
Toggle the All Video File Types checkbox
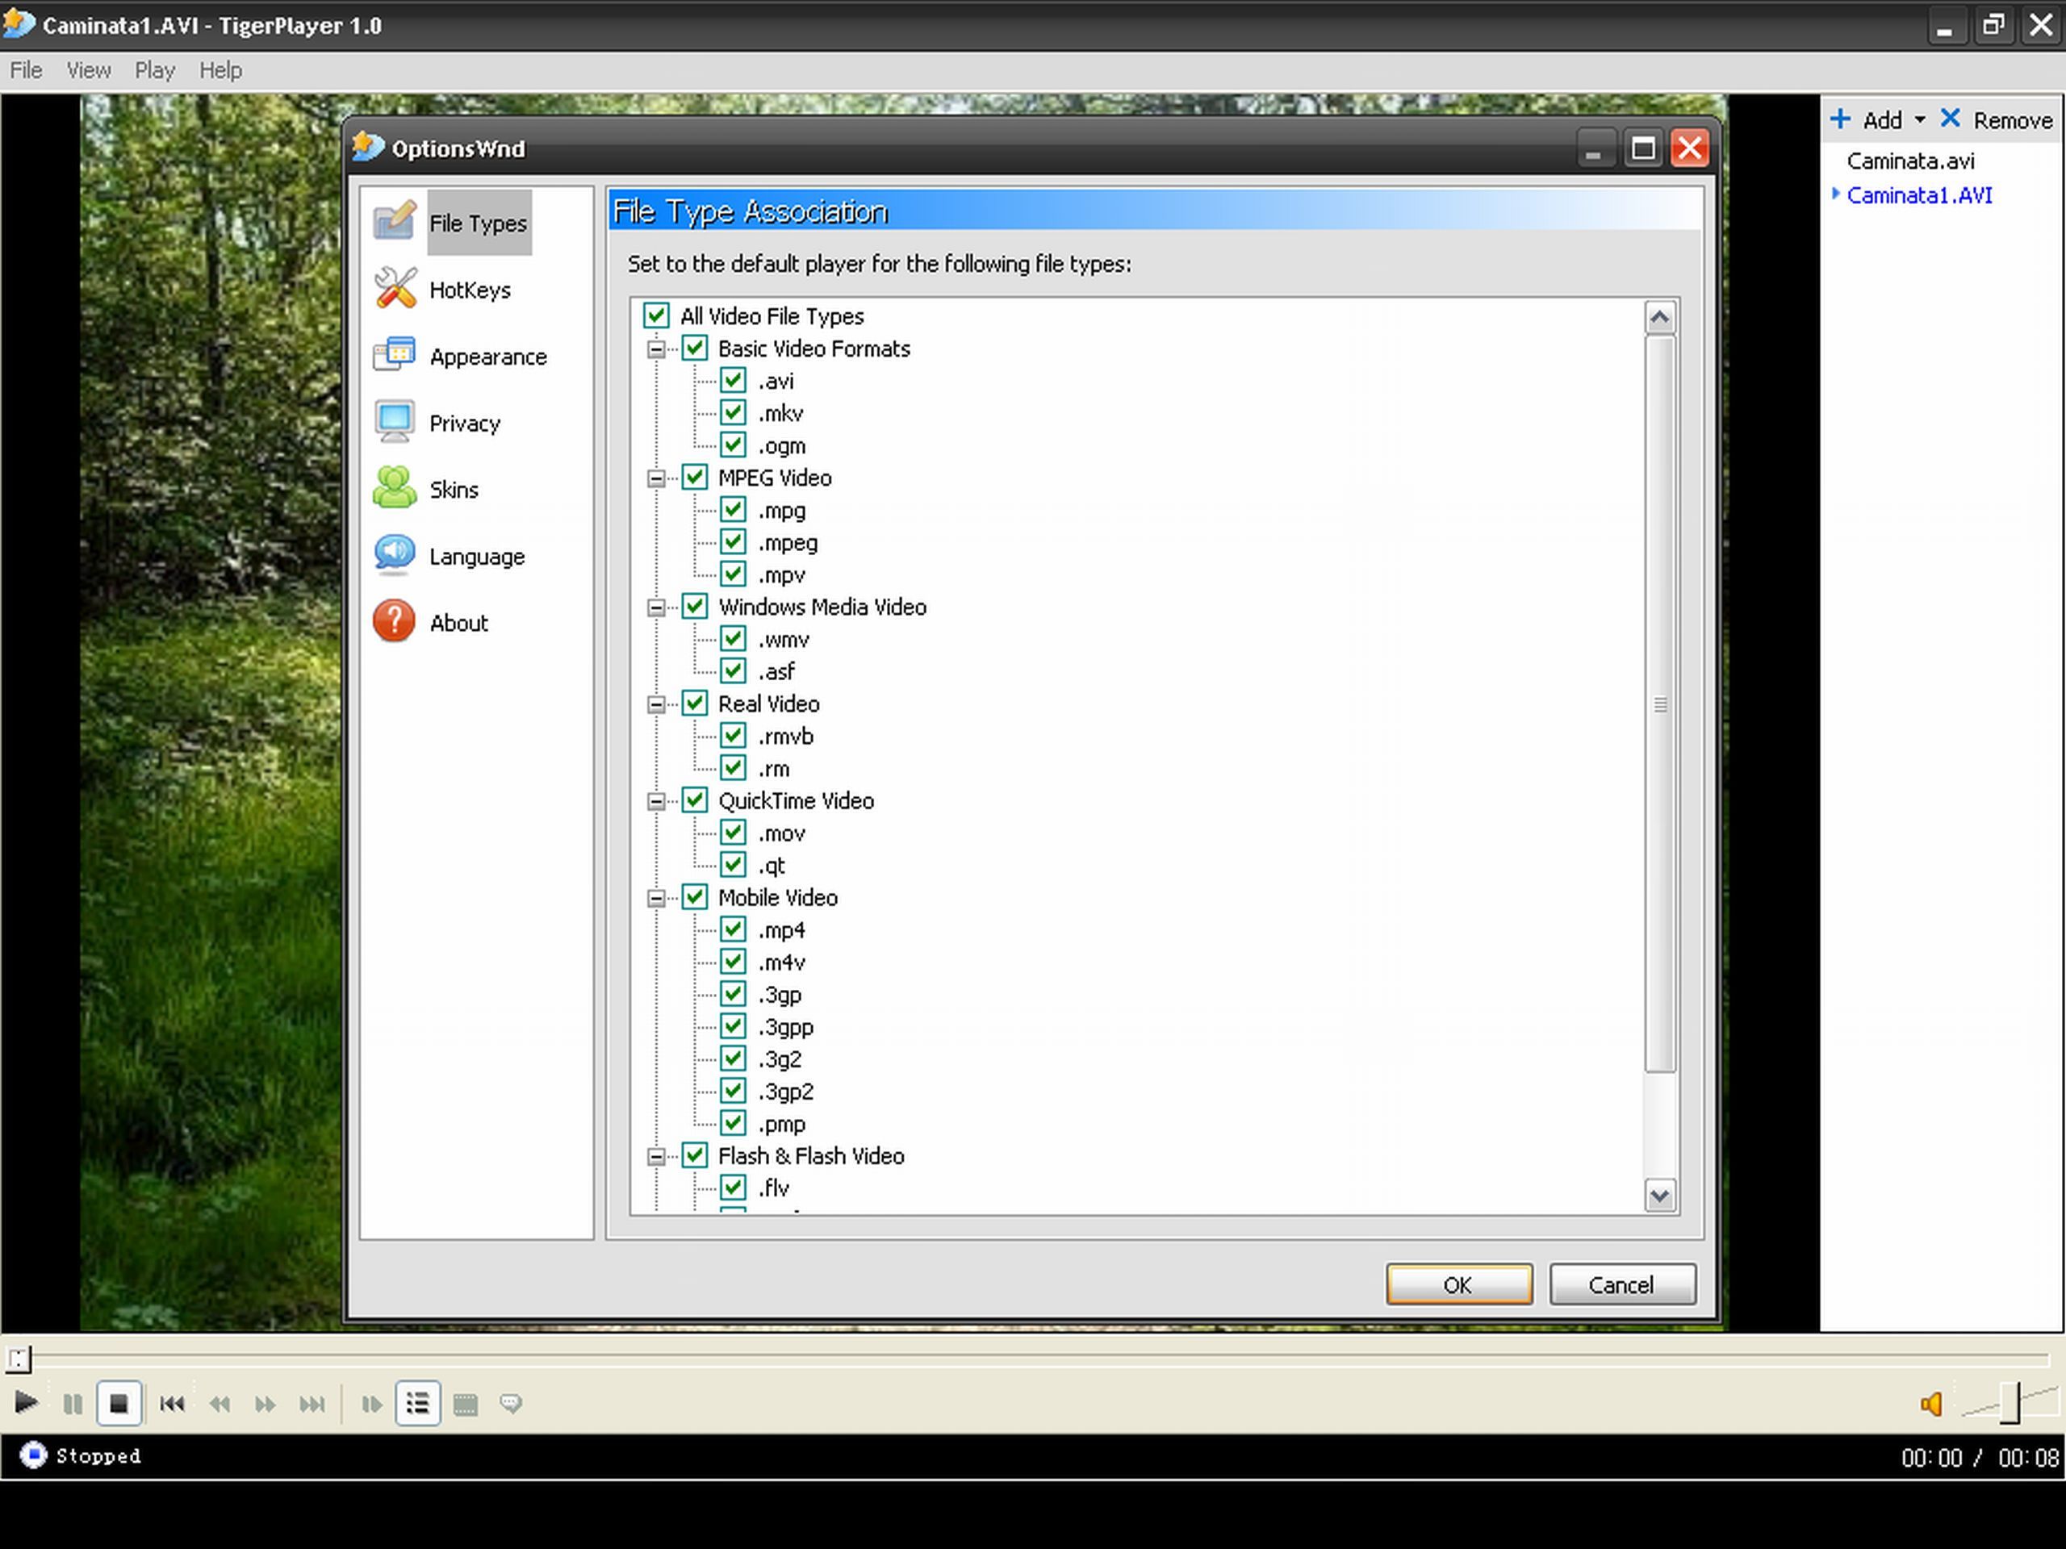tap(655, 315)
